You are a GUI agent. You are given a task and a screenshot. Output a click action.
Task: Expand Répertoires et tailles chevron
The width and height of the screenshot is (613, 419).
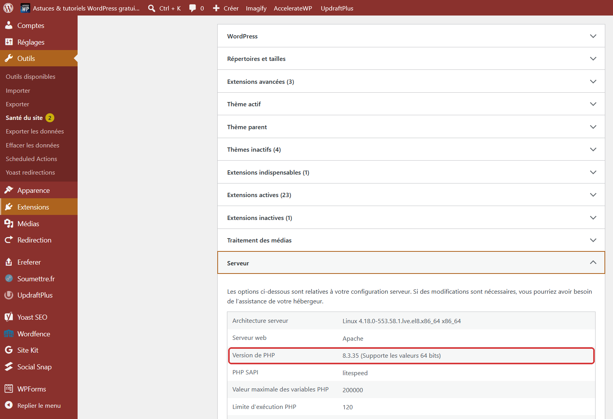click(593, 59)
